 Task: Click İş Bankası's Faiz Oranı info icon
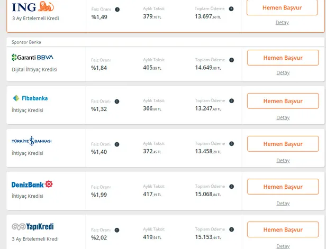[117, 144]
